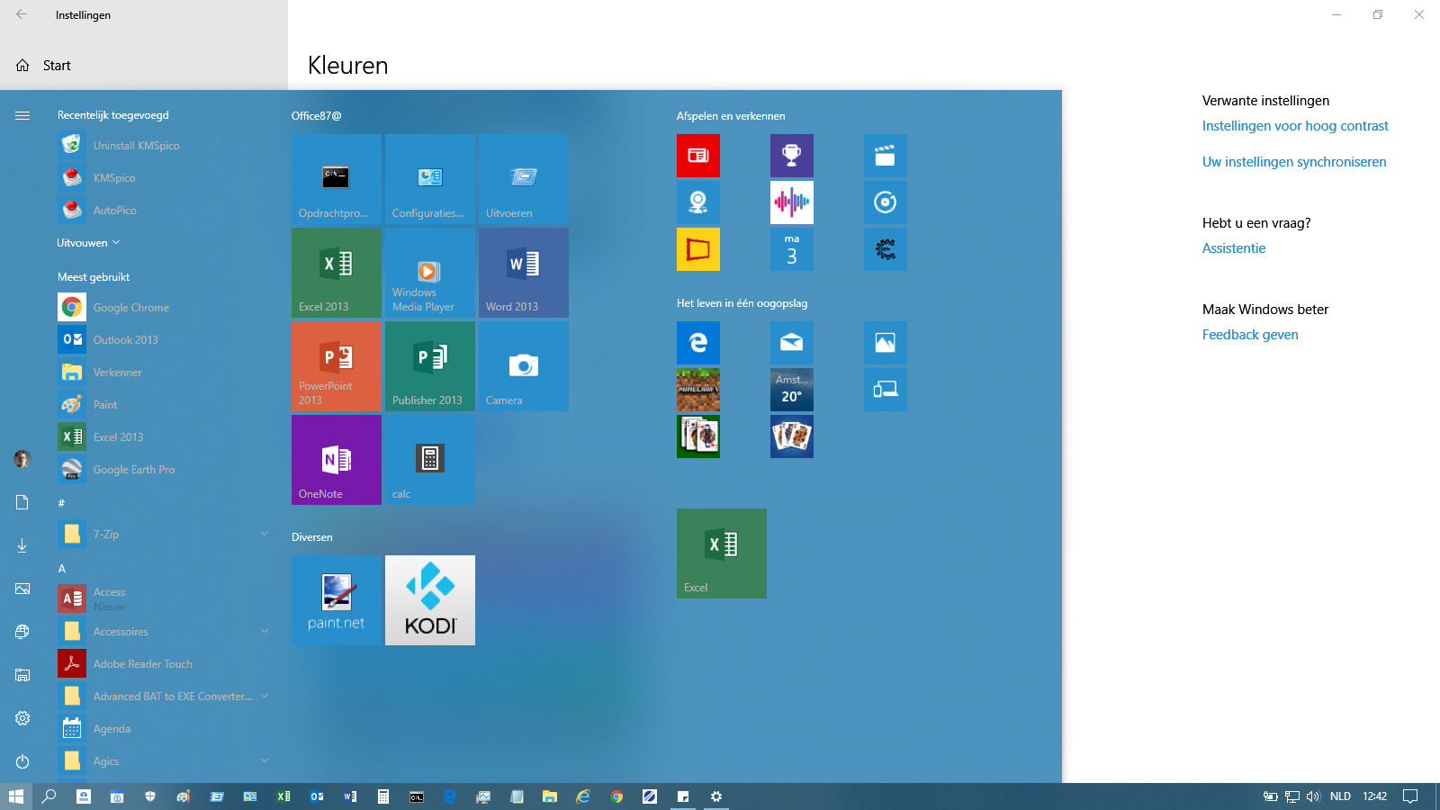
Task: Open the Word 2013 tile
Action: point(524,273)
